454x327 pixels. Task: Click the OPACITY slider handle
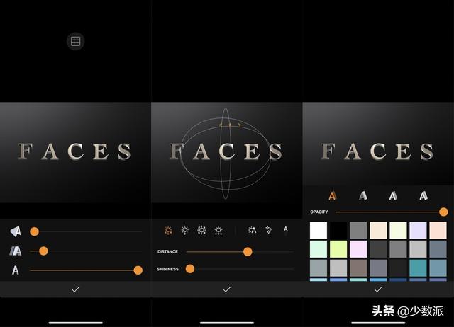point(443,212)
